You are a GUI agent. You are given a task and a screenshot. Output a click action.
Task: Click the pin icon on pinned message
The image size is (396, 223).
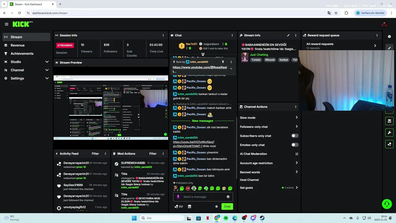[223, 62]
